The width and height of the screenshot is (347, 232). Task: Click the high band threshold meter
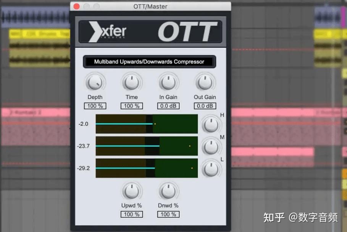[x=147, y=124]
